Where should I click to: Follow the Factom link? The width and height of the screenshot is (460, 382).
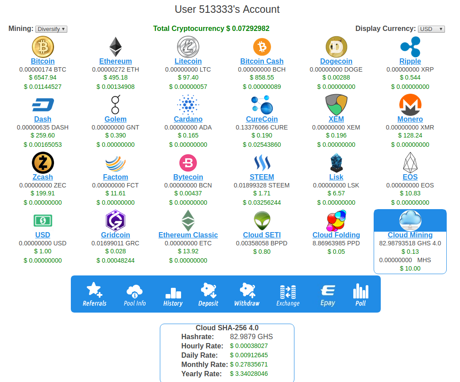pos(116,177)
